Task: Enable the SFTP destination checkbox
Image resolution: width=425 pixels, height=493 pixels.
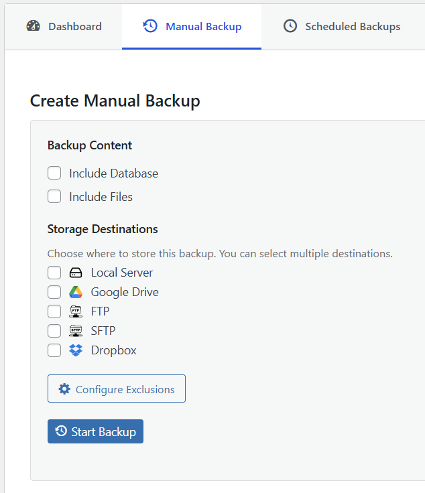Action: pos(54,331)
